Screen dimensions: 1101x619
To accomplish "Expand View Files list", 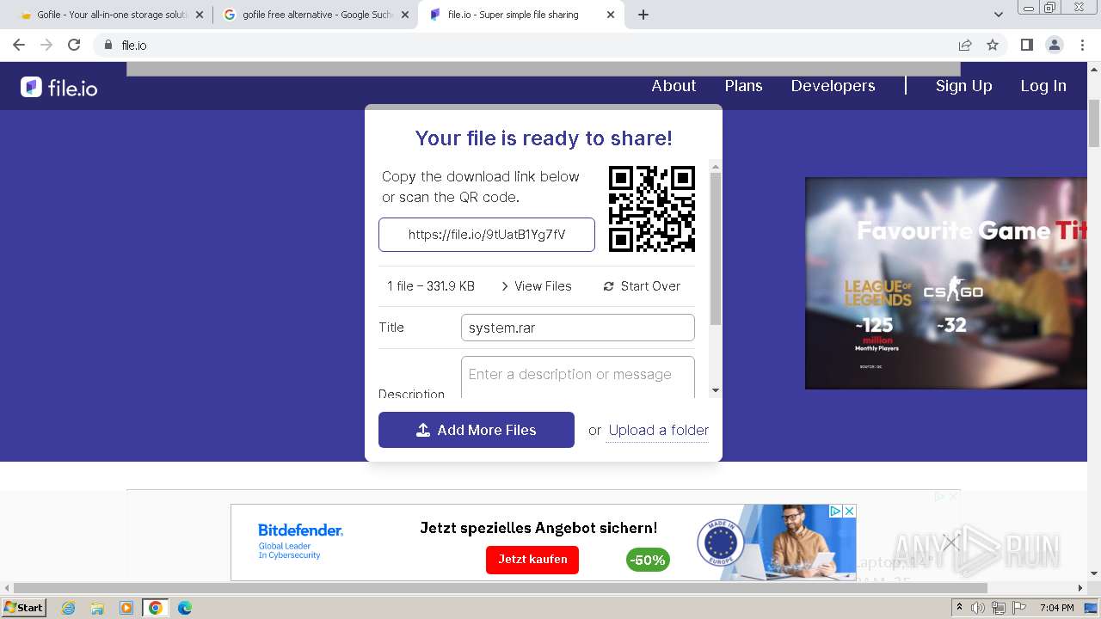I will coord(536,286).
